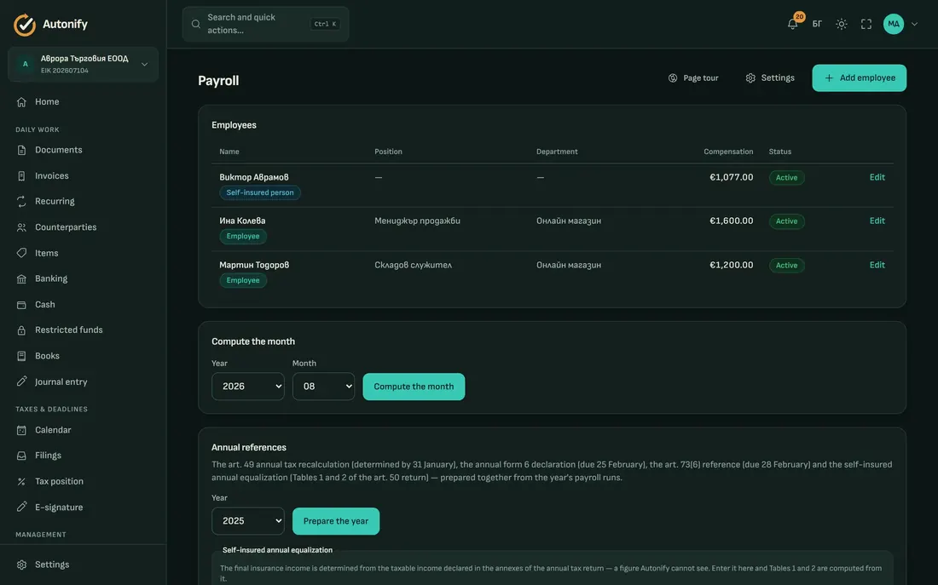
Task: Edit Виктор Аврамов's record
Action: click(877, 177)
